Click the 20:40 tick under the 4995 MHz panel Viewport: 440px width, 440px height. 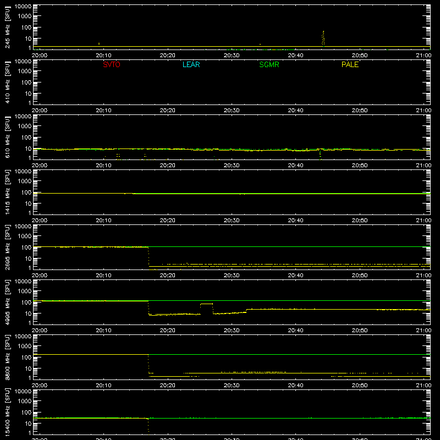pyautogui.click(x=295, y=331)
